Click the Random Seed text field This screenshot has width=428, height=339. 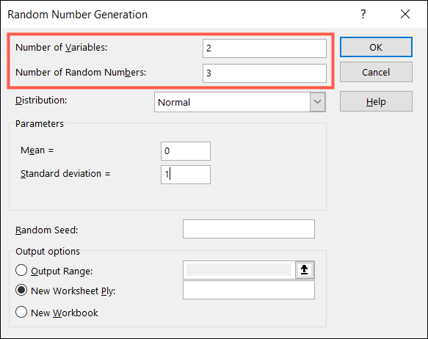pyautogui.click(x=249, y=229)
